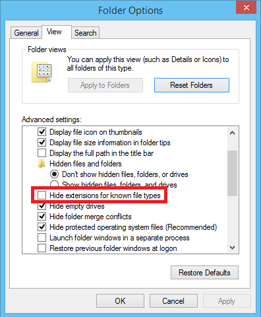Screen dimensions: 261x317
Task: Select Don't show hidden files, folders, or drives
Action: [54, 174]
